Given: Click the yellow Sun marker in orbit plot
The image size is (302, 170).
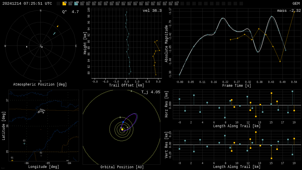Looking at the screenshot, I should tap(122, 129).
